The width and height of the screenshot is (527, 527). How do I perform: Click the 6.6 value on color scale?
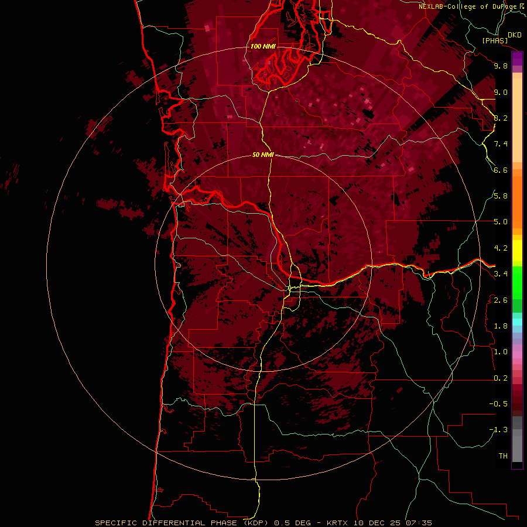pyautogui.click(x=501, y=170)
